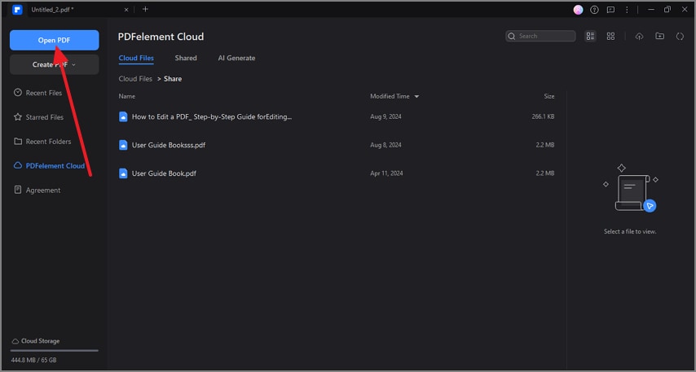Click the Cloud Storage label
The width and height of the screenshot is (696, 372).
(x=40, y=341)
